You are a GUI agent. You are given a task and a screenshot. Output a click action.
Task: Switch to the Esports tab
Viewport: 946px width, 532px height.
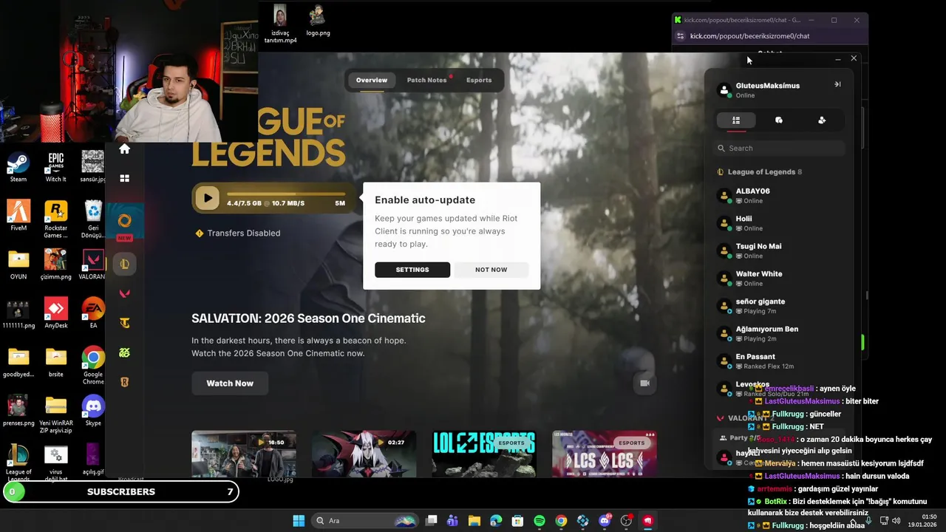(479, 80)
